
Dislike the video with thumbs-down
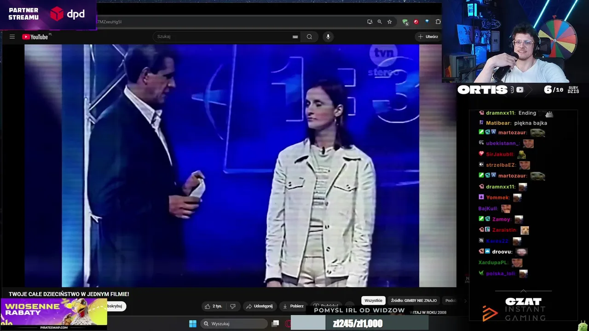[x=233, y=306]
